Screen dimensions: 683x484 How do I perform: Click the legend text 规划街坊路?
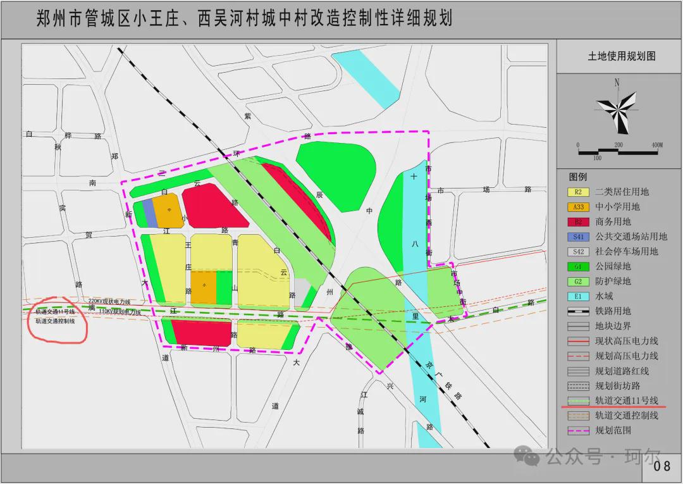[617, 385]
